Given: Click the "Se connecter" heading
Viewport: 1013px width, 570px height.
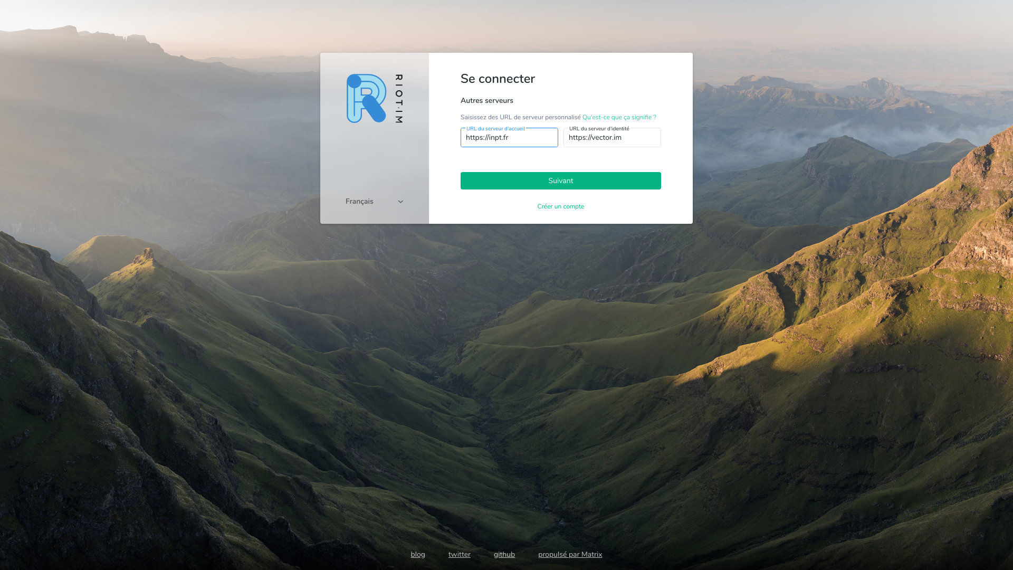Looking at the screenshot, I should pyautogui.click(x=498, y=79).
